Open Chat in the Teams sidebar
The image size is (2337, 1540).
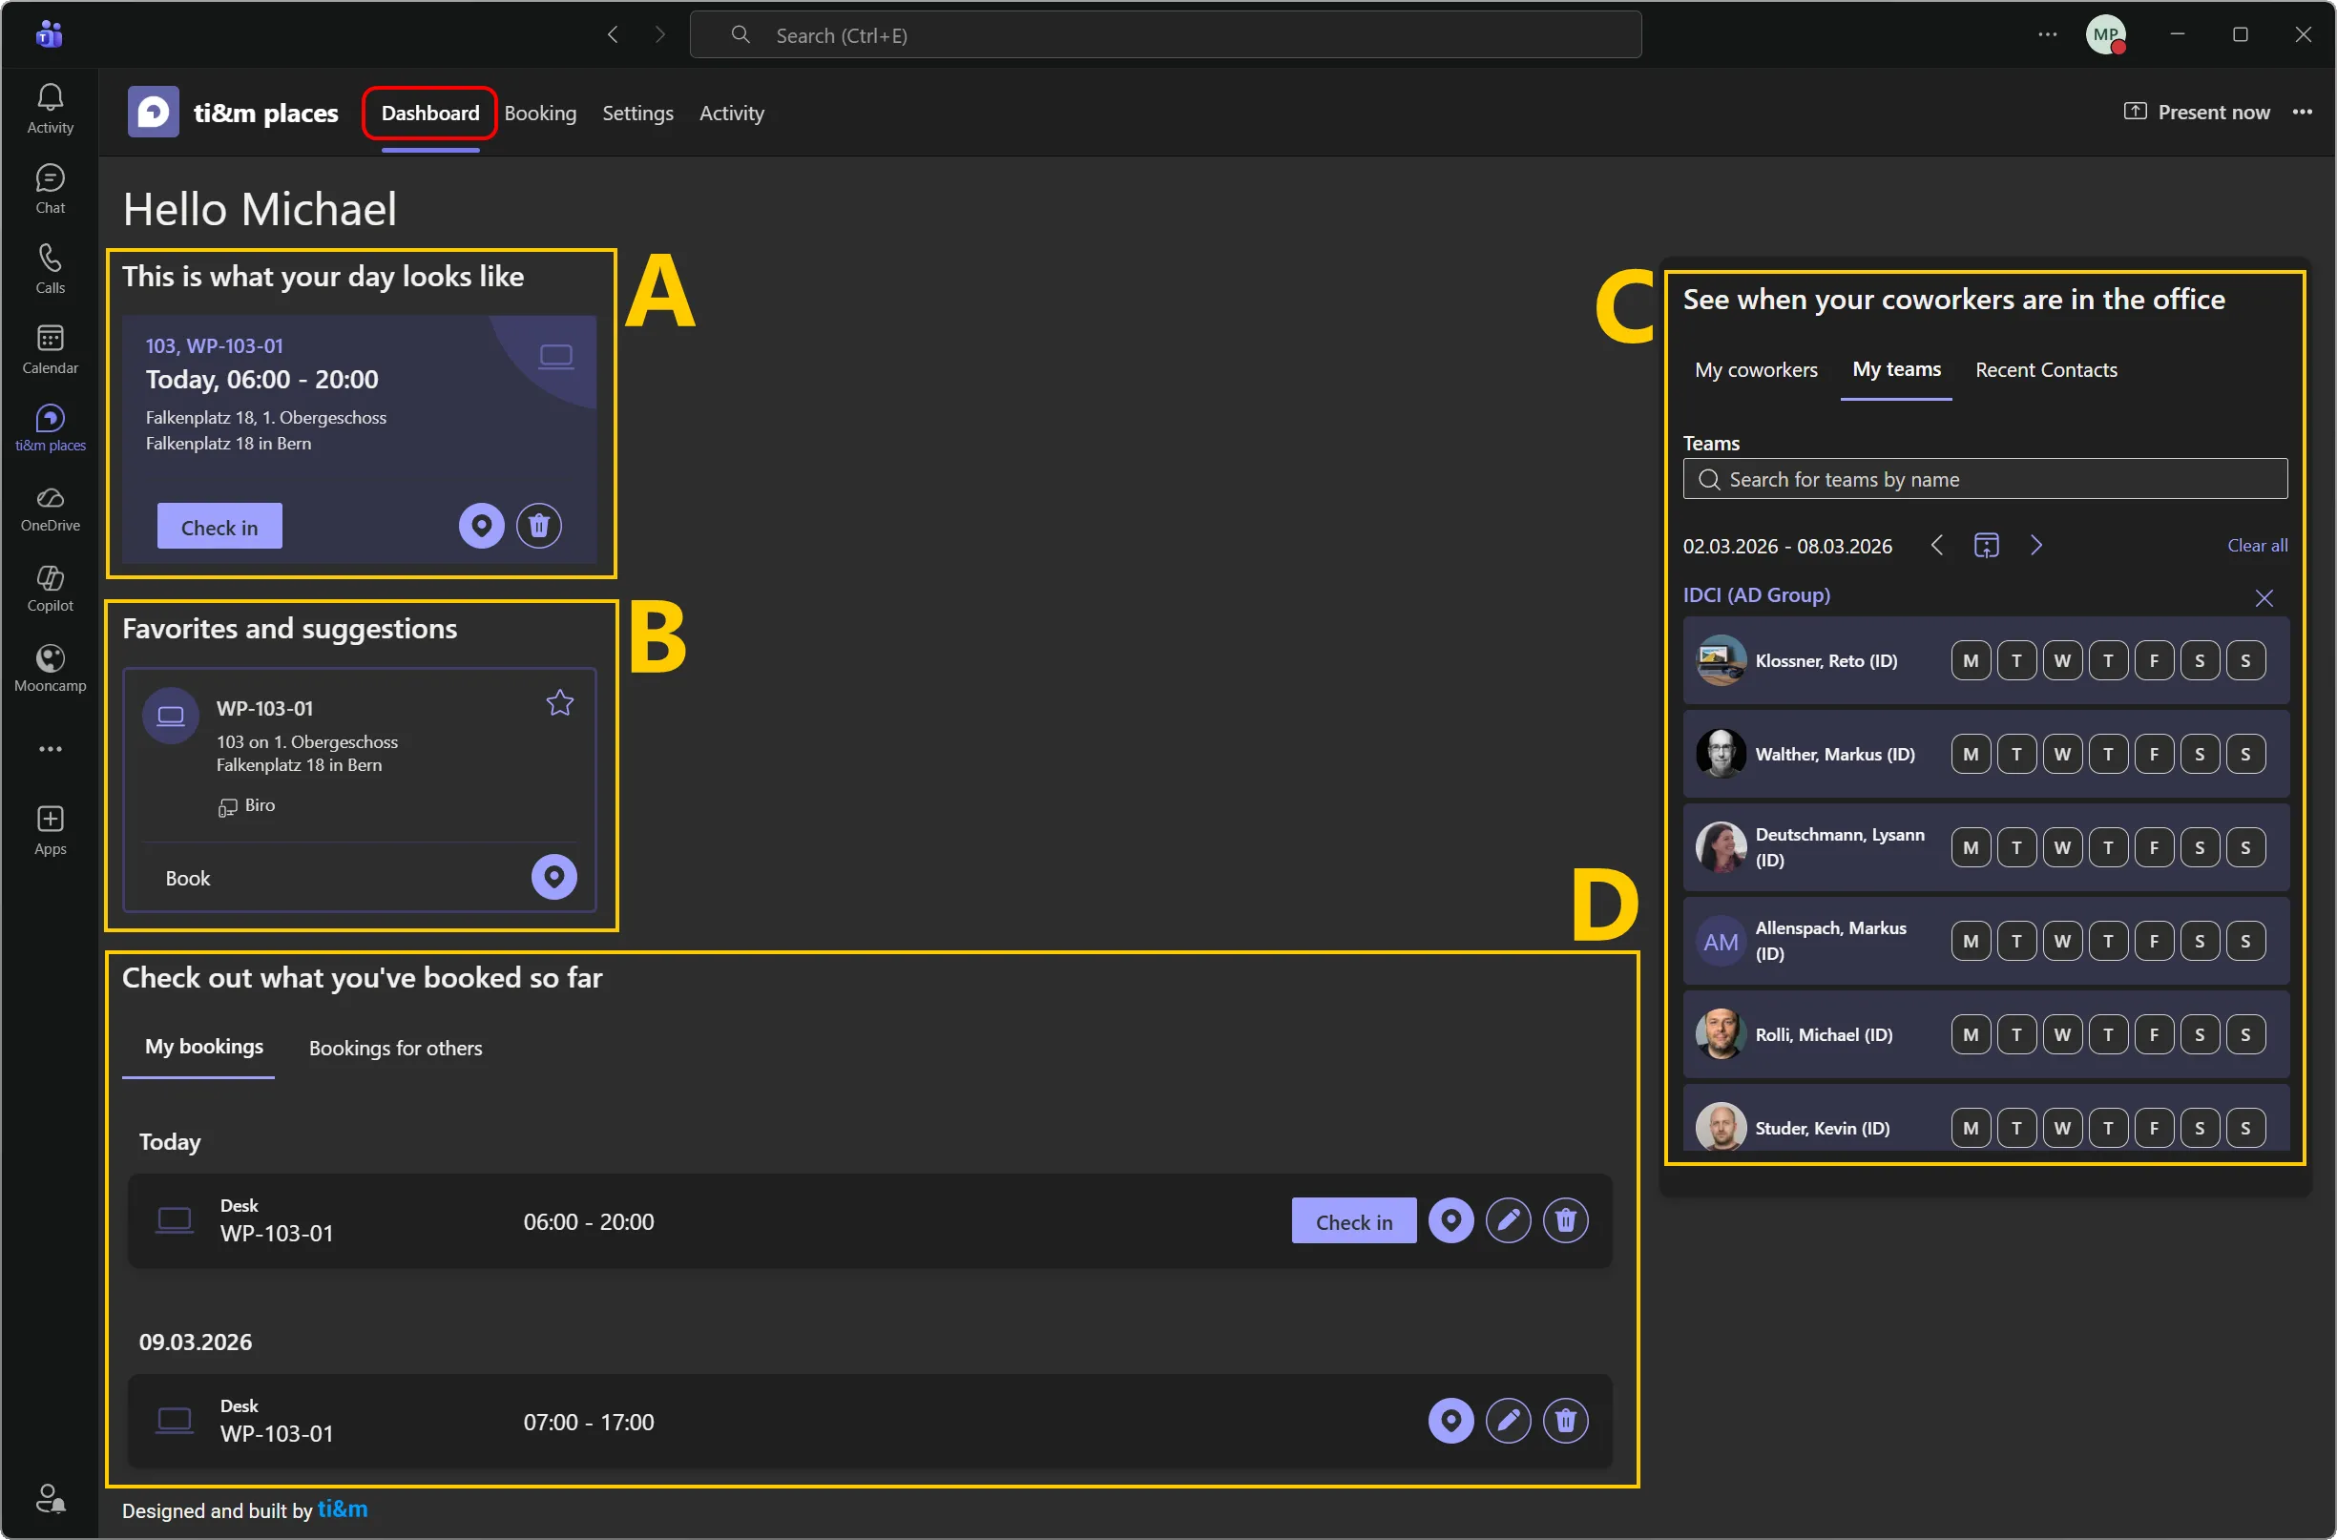tap(51, 189)
